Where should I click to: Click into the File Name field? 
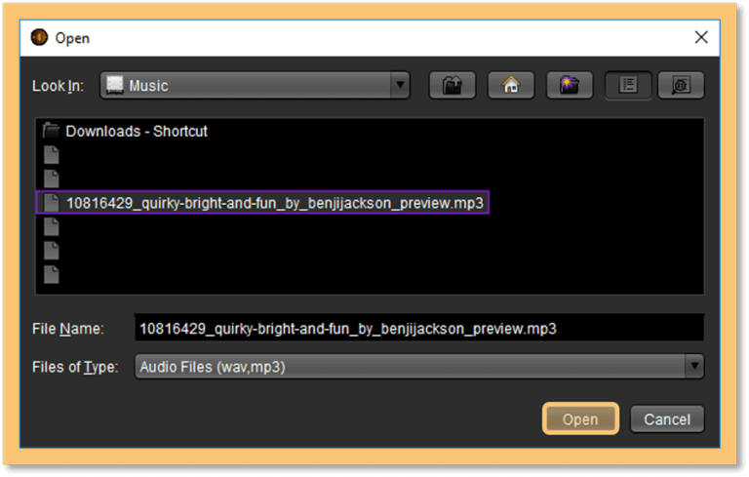[419, 329]
